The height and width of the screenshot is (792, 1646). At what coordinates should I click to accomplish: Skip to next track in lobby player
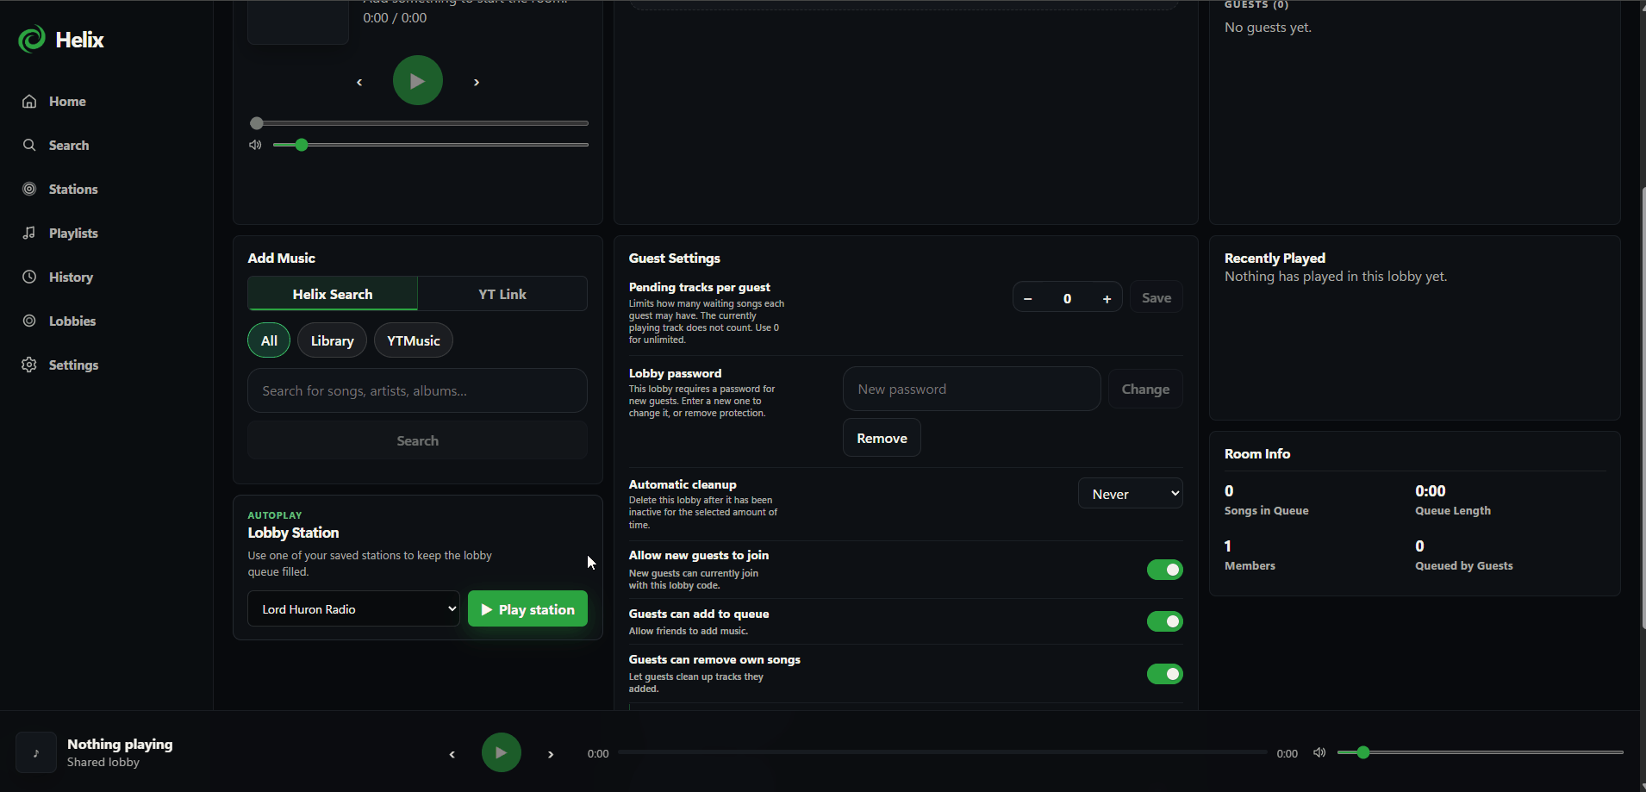click(x=477, y=82)
